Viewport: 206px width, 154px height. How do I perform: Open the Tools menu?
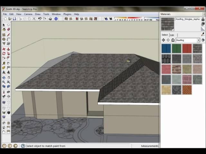point(46,14)
